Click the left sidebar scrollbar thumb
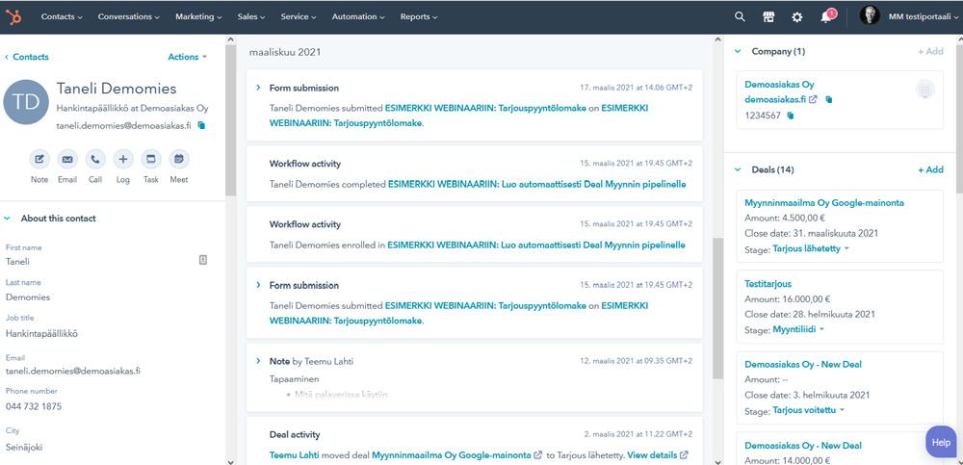The image size is (963, 465). point(231,119)
